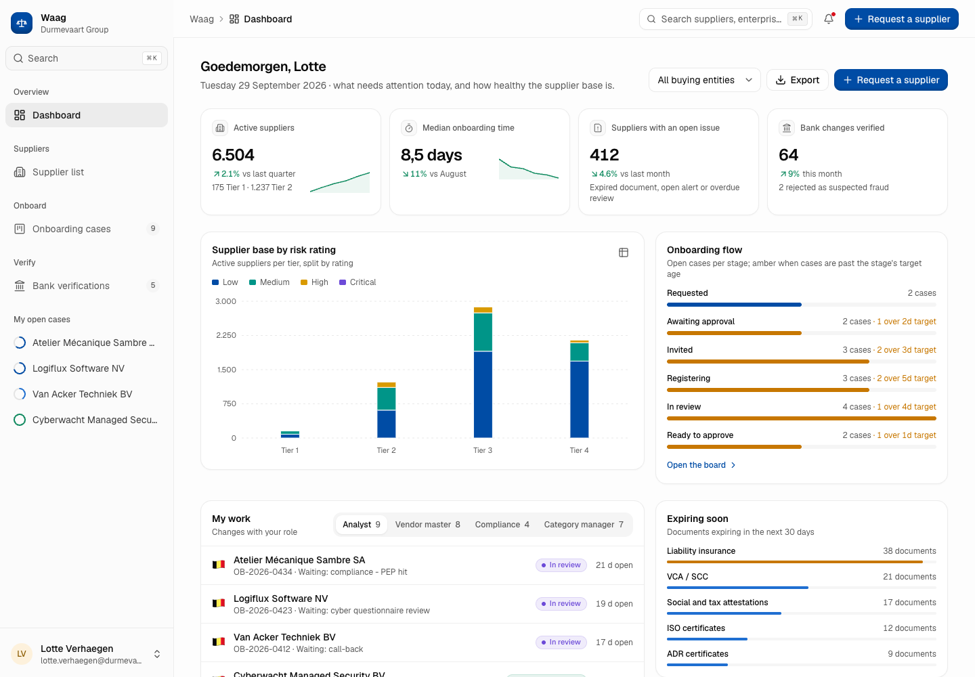
Task: Click the Export button
Action: [798, 80]
